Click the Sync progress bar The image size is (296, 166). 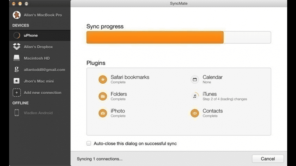(x=179, y=37)
